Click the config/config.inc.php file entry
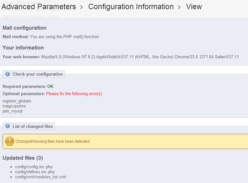This screenshot has width=248, height=183. pyautogui.click(x=32, y=167)
